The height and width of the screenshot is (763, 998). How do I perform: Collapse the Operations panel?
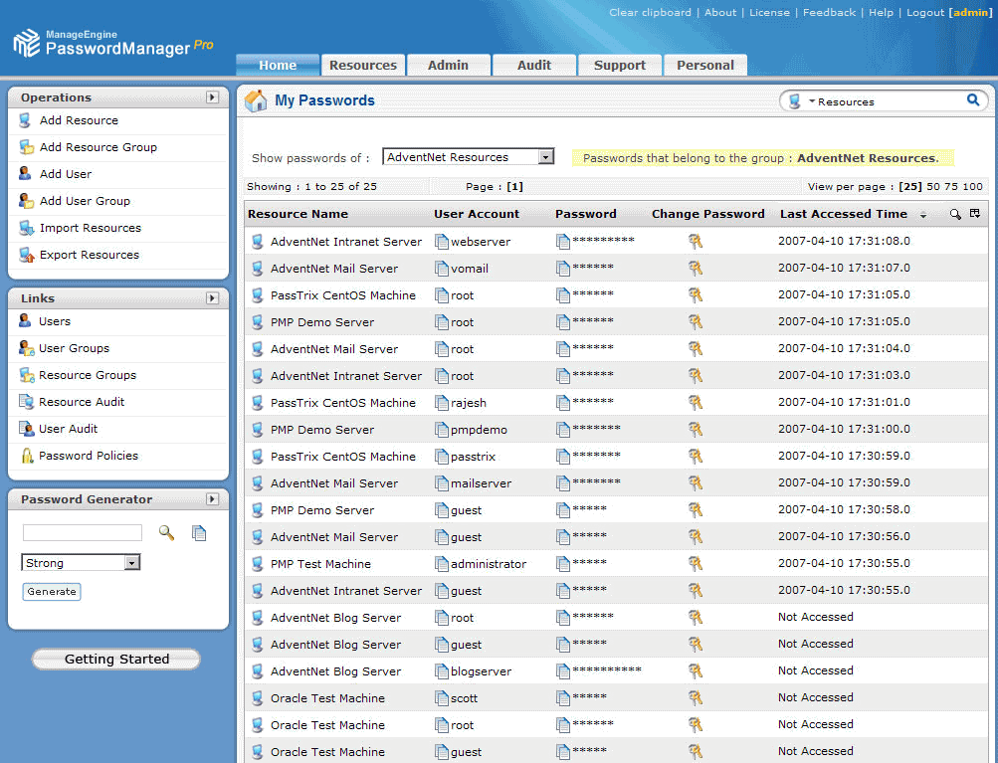click(x=212, y=97)
